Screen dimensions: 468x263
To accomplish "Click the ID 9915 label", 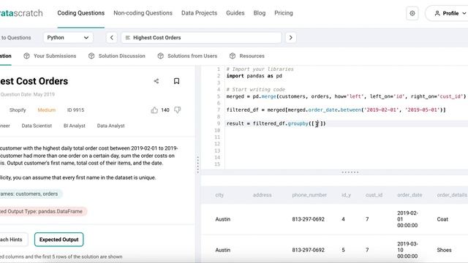I will tap(75, 110).
